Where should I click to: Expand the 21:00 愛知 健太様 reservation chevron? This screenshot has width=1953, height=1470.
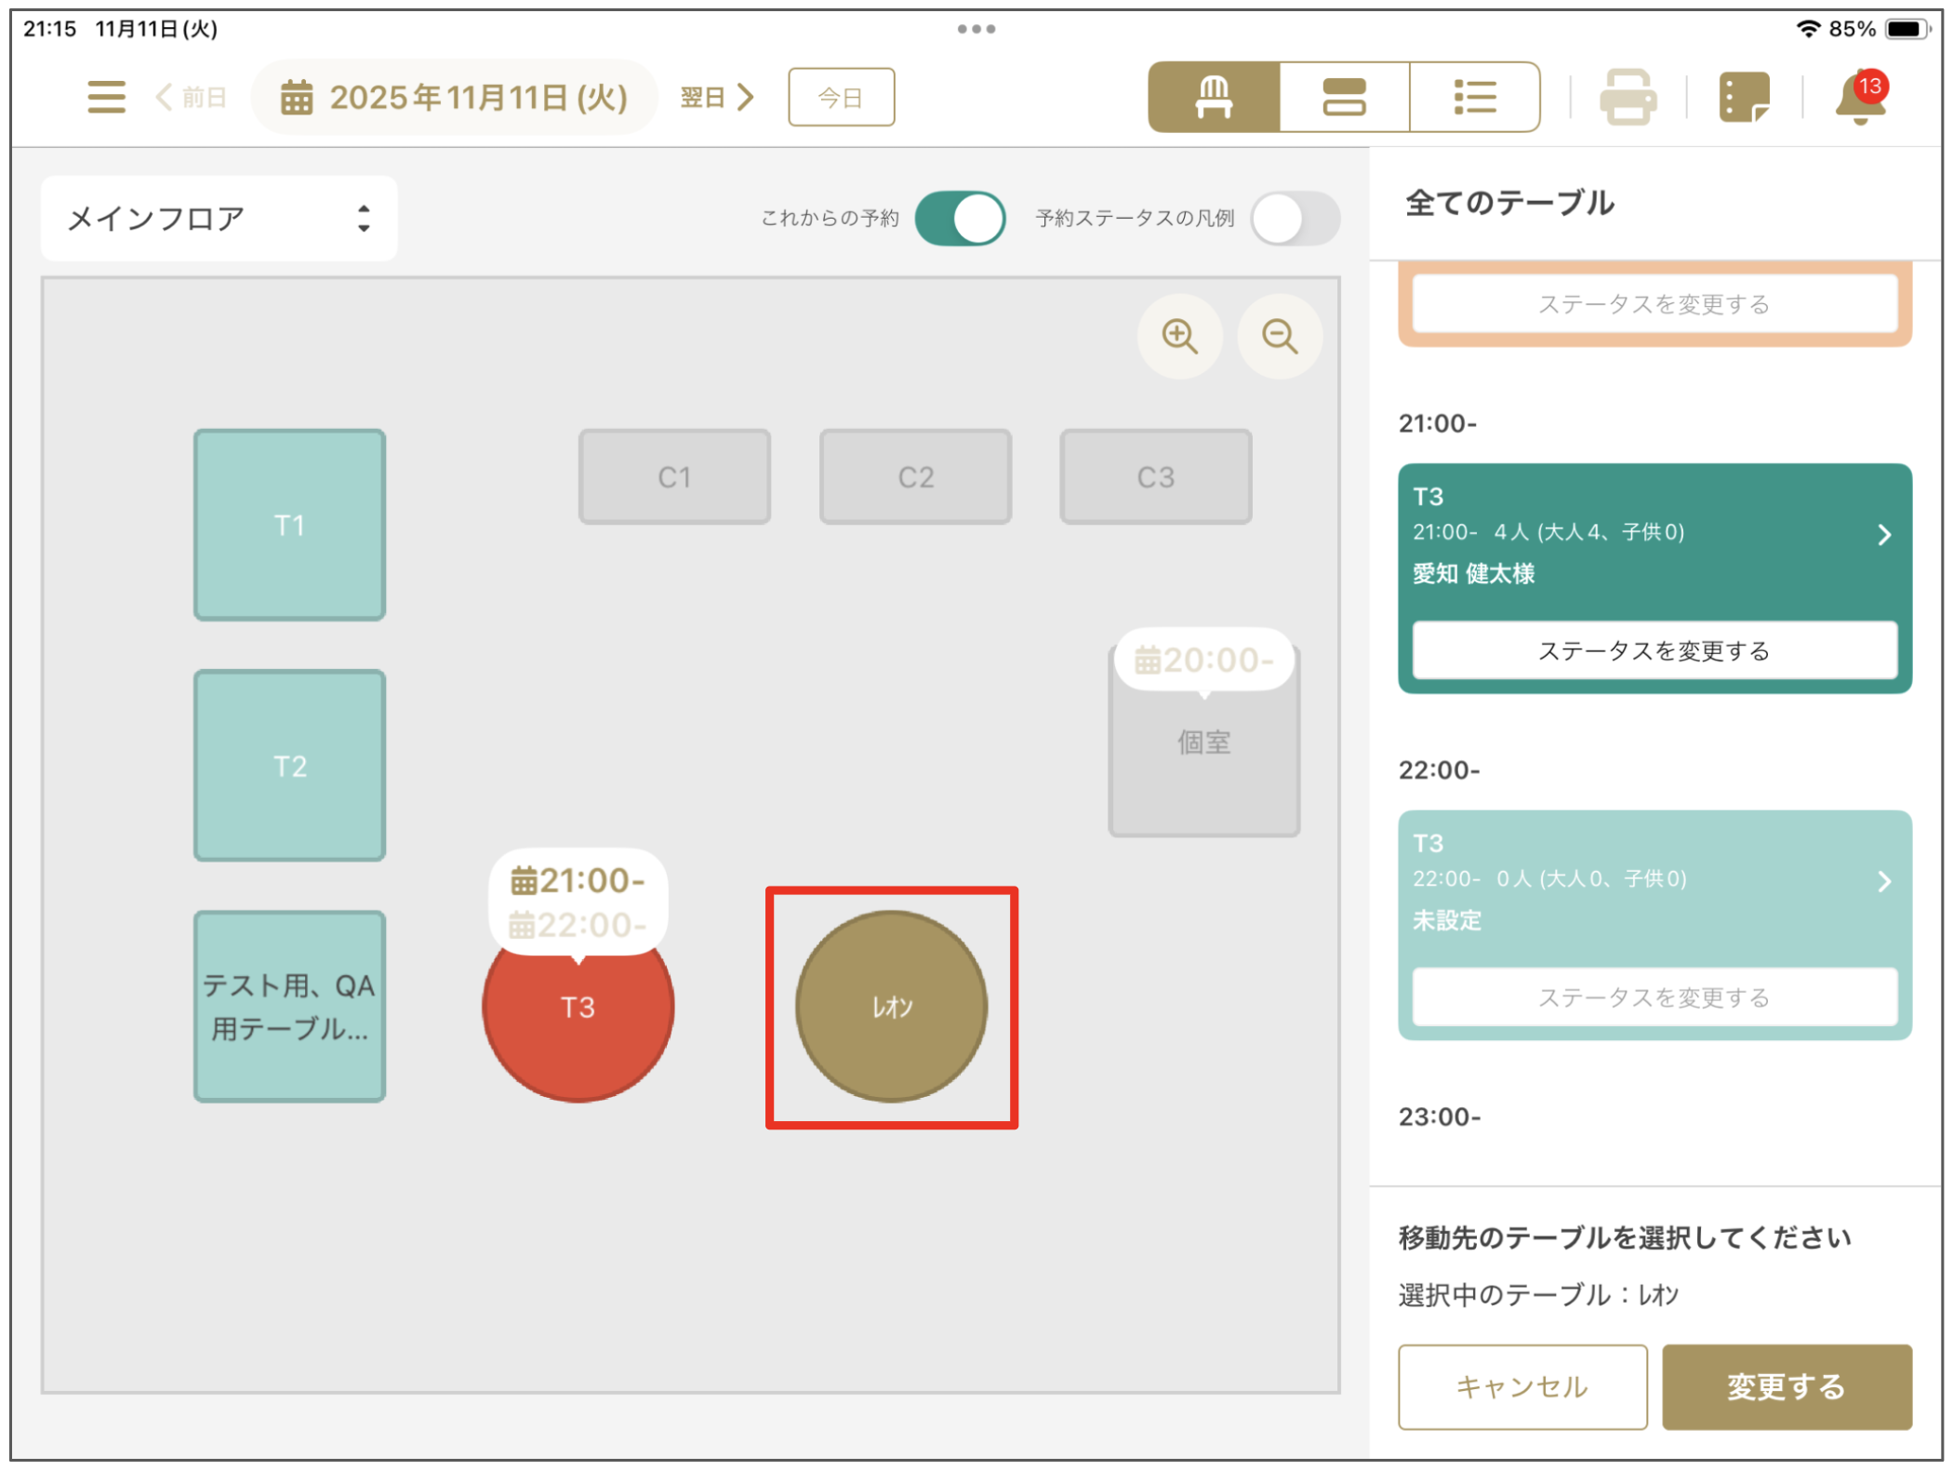[x=1884, y=534]
